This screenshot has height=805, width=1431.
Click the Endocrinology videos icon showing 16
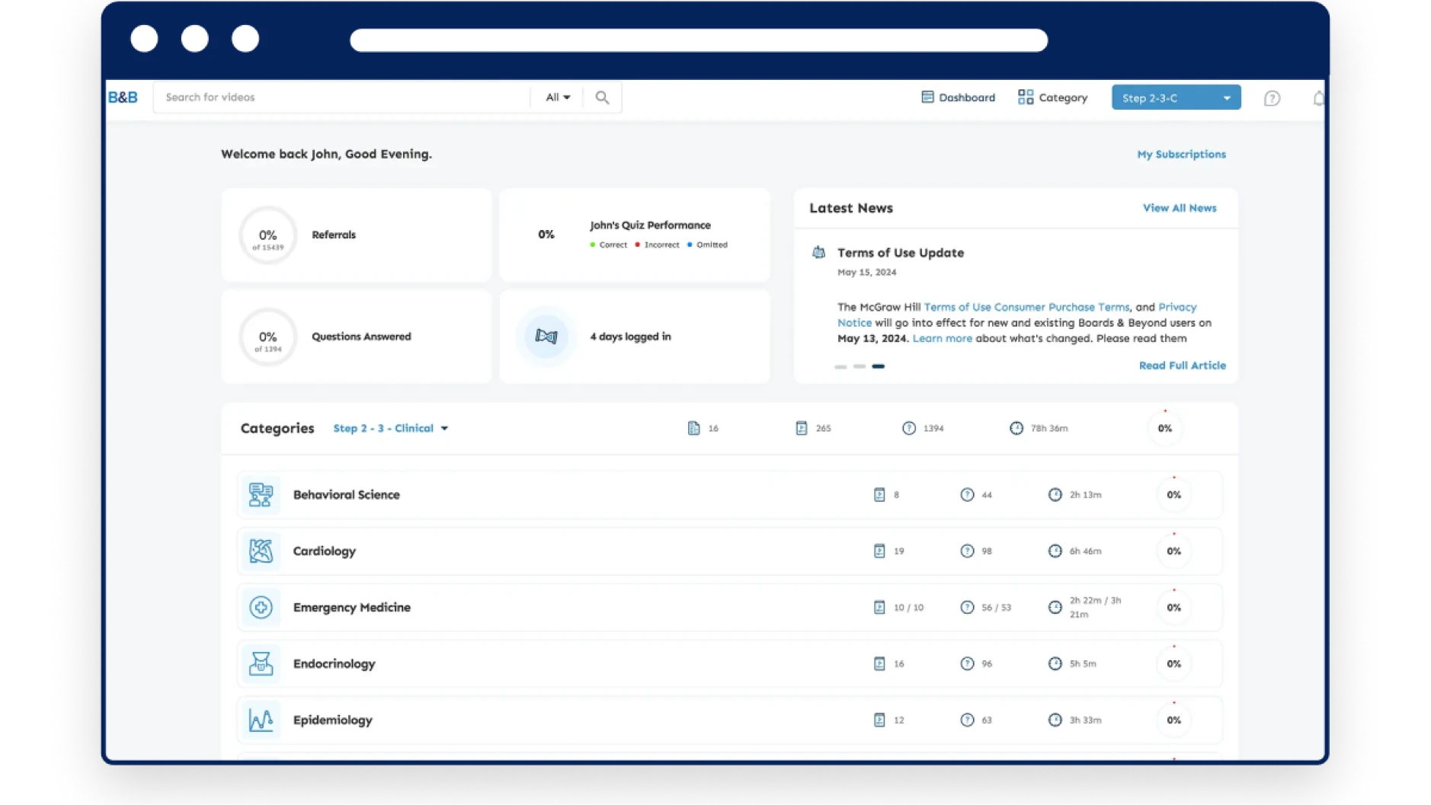[879, 664]
